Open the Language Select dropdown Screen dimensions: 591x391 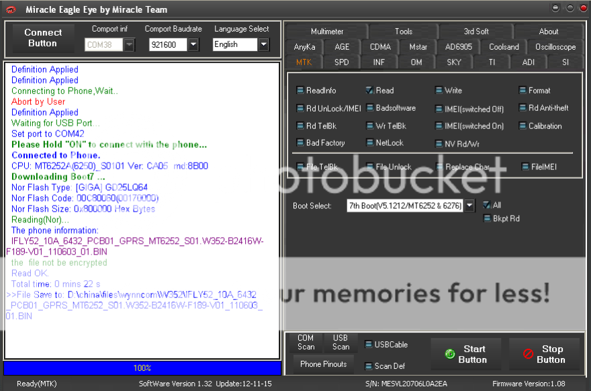point(263,44)
